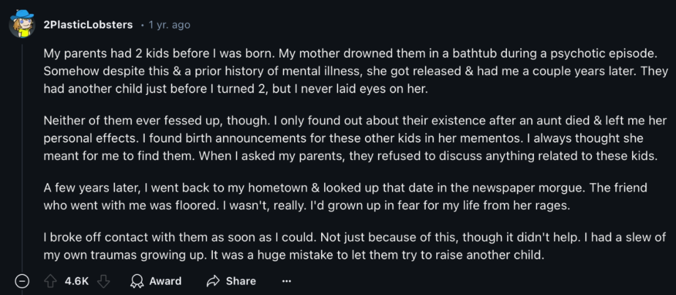Click the paragraph starting 'Neither of them ever'

pos(356,138)
